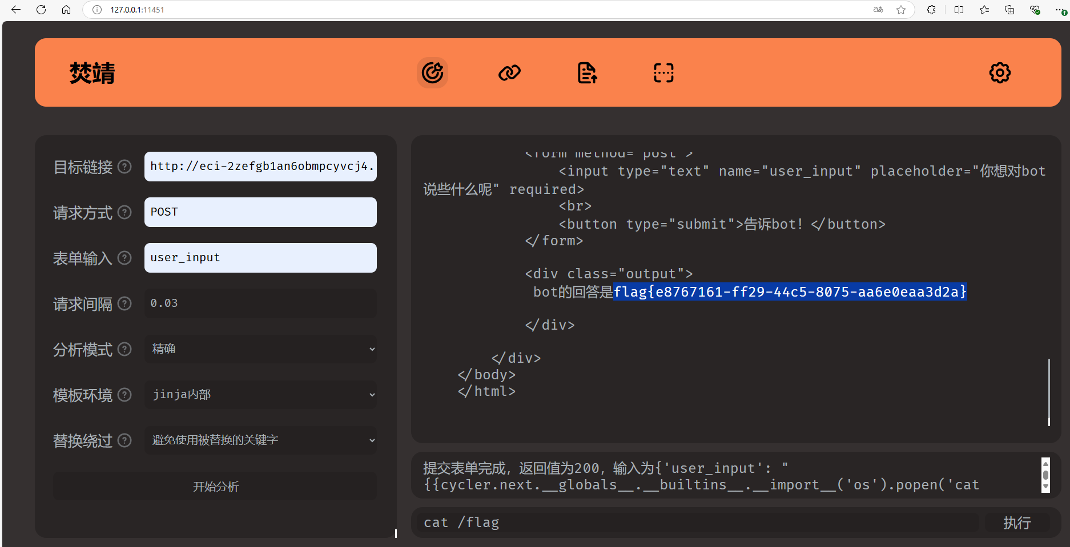Image resolution: width=1070 pixels, height=547 pixels.
Task: Show help for 替换绕过 question mark
Action: 124,440
